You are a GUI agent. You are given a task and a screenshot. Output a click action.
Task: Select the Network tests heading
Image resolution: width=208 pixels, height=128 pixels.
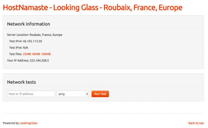[x=21, y=82]
